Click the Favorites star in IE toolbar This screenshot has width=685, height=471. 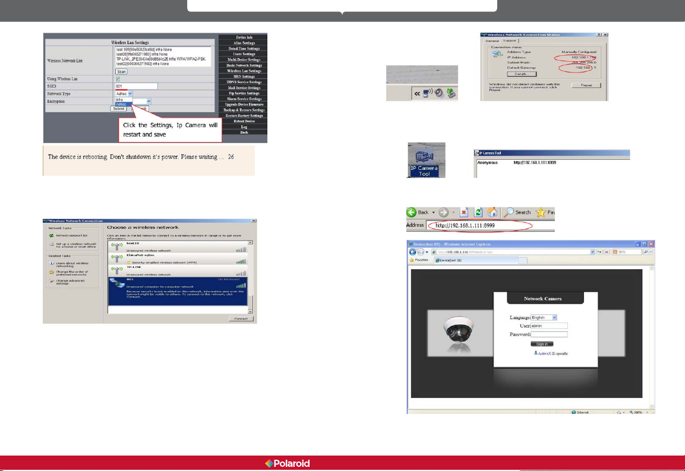pyautogui.click(x=541, y=213)
